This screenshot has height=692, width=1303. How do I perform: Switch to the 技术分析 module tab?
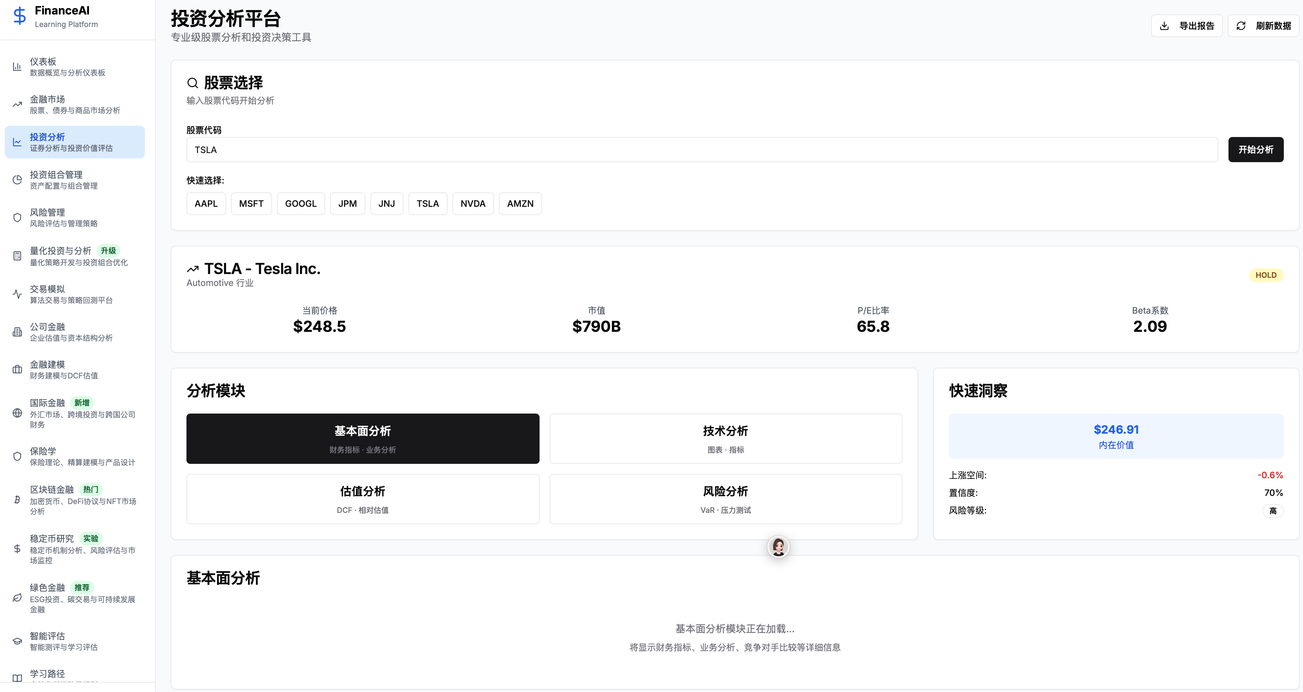pos(725,439)
